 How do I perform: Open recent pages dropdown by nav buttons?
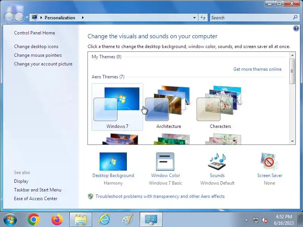click(27, 17)
